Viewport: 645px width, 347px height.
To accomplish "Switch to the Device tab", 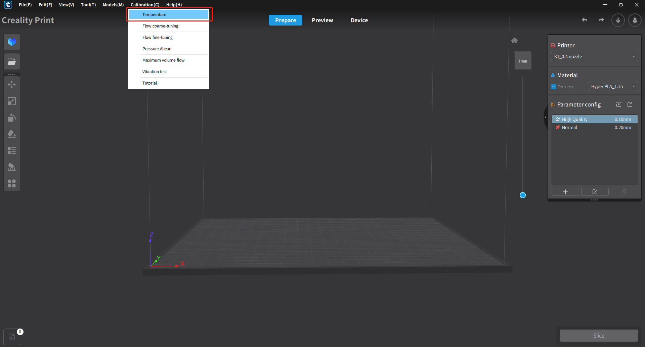I will click(359, 20).
